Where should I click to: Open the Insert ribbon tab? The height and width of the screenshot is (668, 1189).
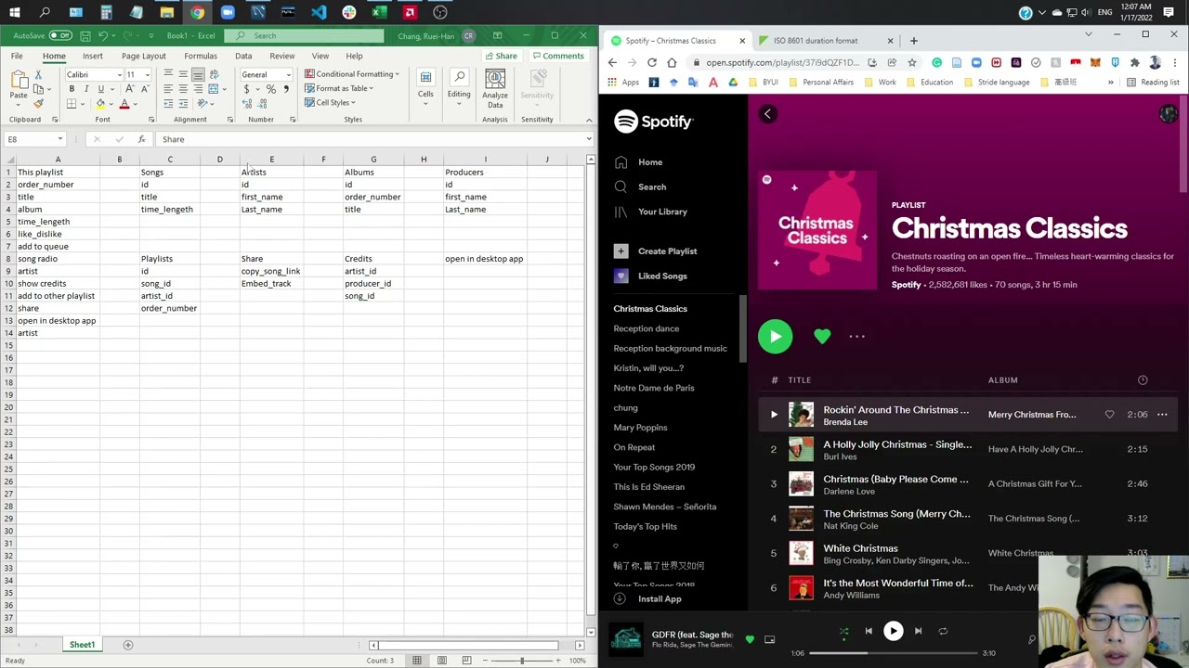(93, 56)
